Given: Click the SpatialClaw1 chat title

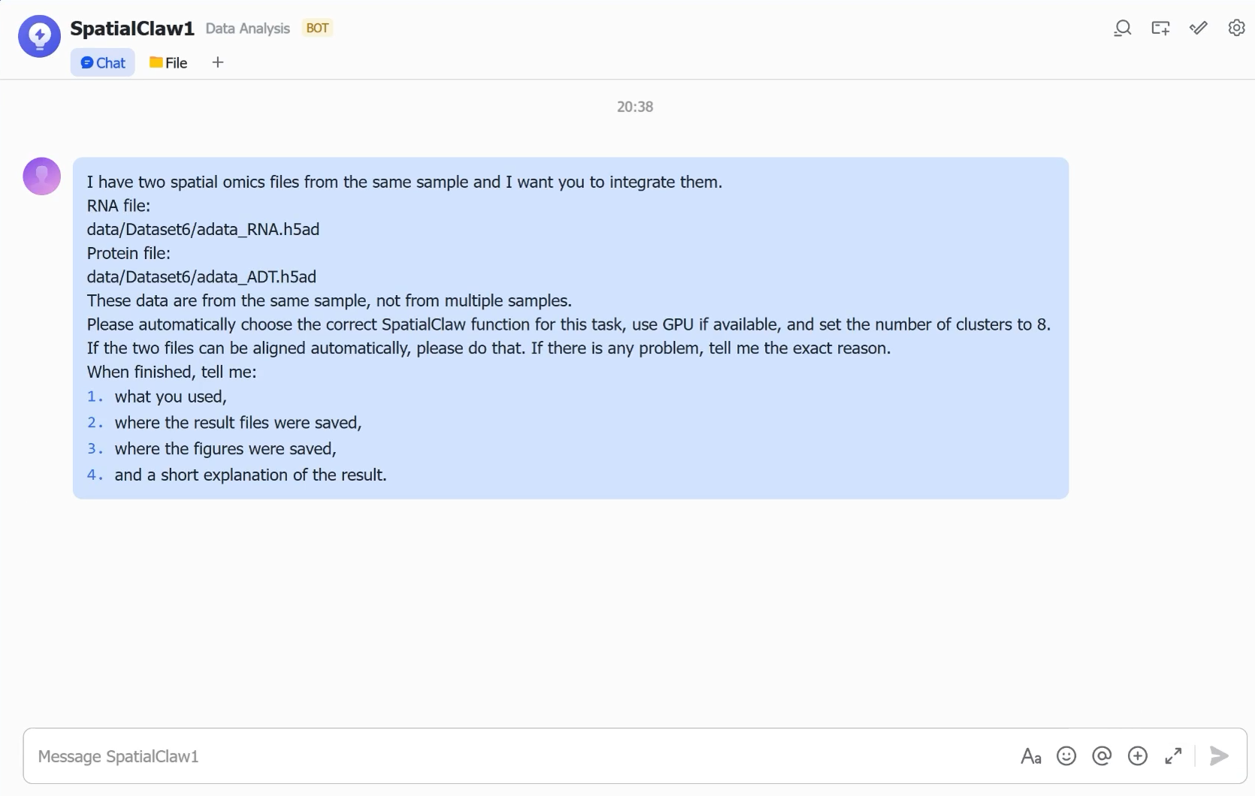Looking at the screenshot, I should click(x=132, y=29).
